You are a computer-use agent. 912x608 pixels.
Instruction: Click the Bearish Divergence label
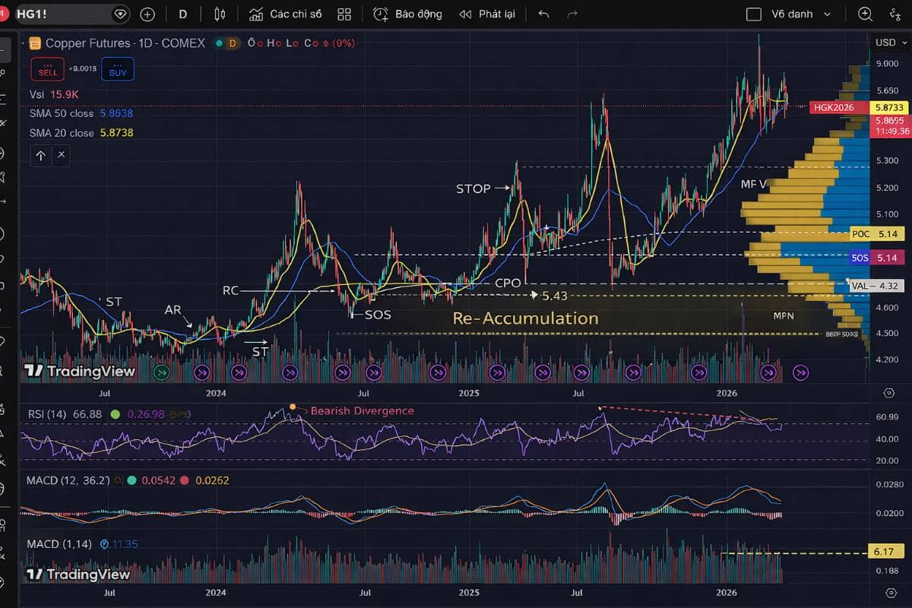(363, 410)
